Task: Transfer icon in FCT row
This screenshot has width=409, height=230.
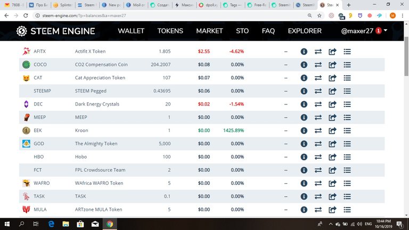Action: pos(318,170)
